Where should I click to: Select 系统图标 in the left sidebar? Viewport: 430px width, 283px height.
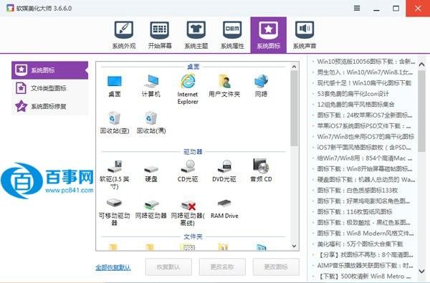49,70
